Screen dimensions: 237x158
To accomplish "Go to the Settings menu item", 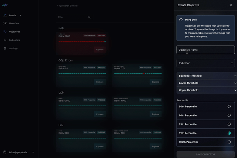I will (x=13, y=48).
